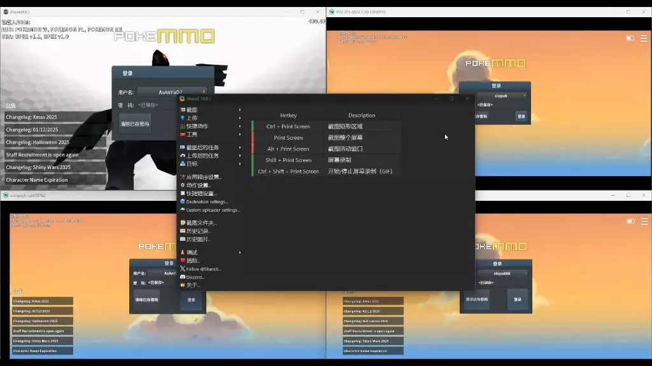Click the Discord logo icon in ShareX
Image resolution: width=652 pixels, height=366 pixels.
[x=183, y=277]
